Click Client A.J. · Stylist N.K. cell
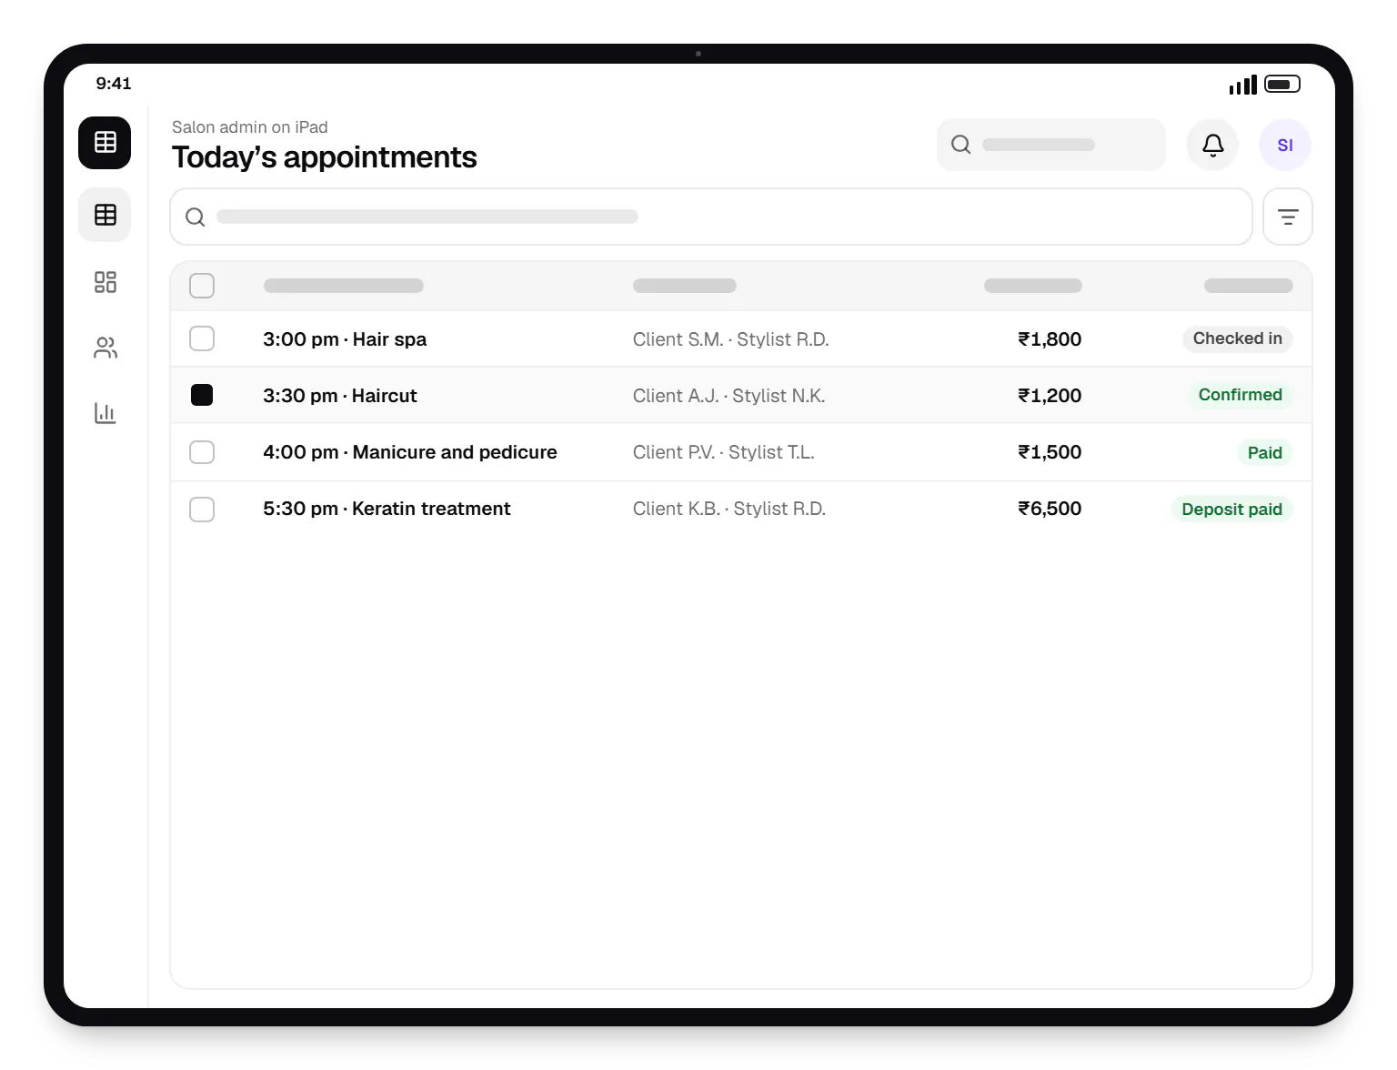The width and height of the screenshot is (1397, 1070). (729, 396)
